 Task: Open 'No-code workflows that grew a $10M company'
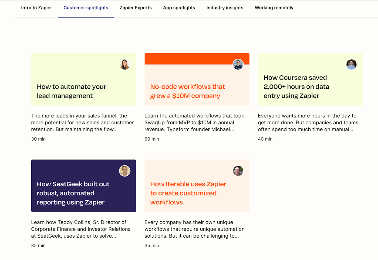pos(188,91)
